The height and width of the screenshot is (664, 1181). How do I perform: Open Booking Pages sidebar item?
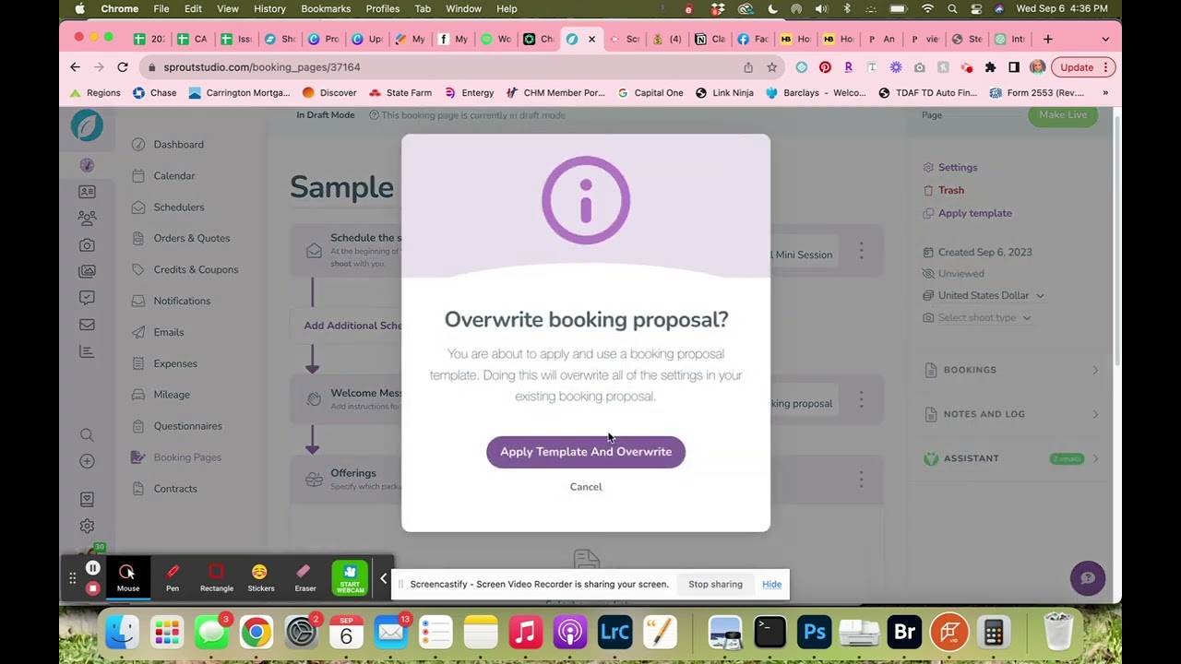tap(187, 457)
